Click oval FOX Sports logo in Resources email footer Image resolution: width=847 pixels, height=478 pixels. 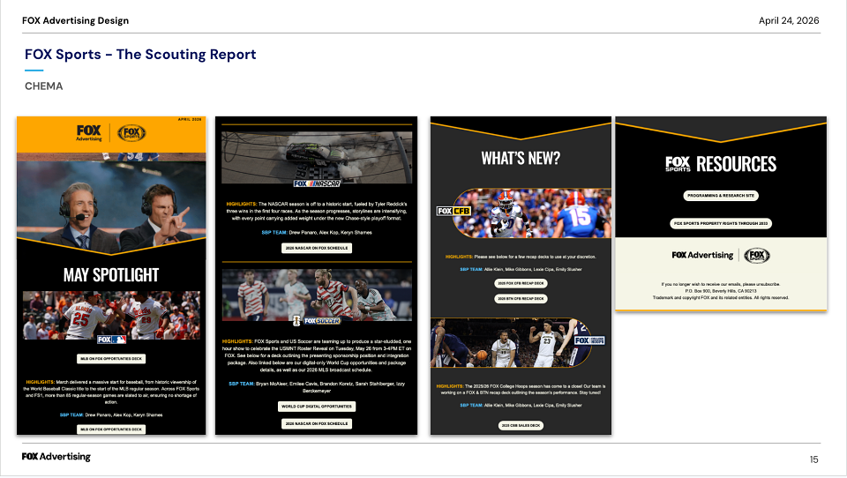(x=757, y=256)
